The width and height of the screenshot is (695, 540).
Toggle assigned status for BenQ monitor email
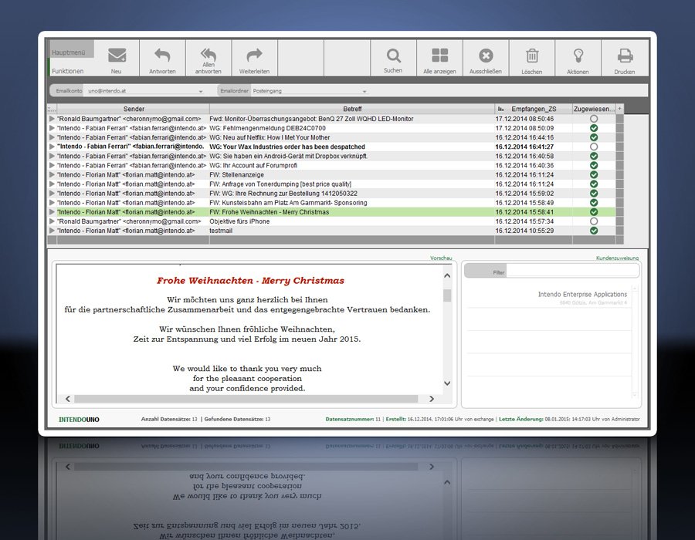click(x=594, y=119)
